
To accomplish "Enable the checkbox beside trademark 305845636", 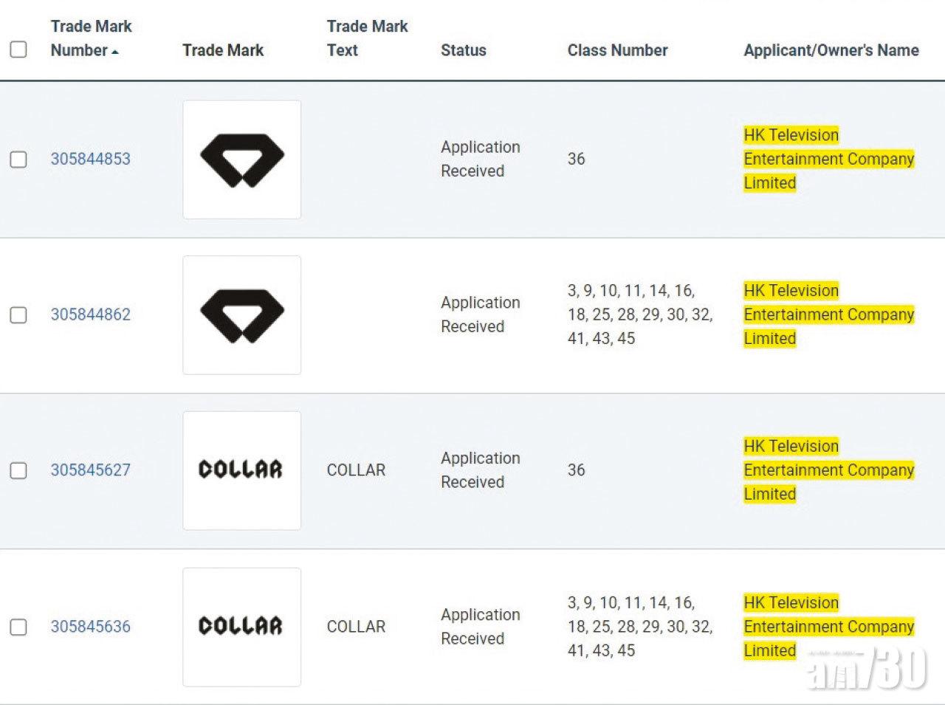I will (18, 627).
